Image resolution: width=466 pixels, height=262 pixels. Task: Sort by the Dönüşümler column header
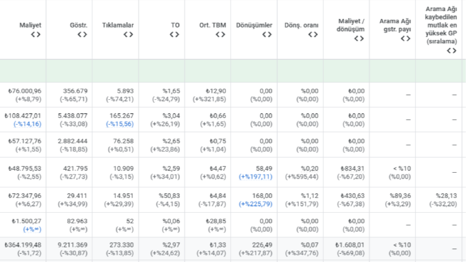254,25
